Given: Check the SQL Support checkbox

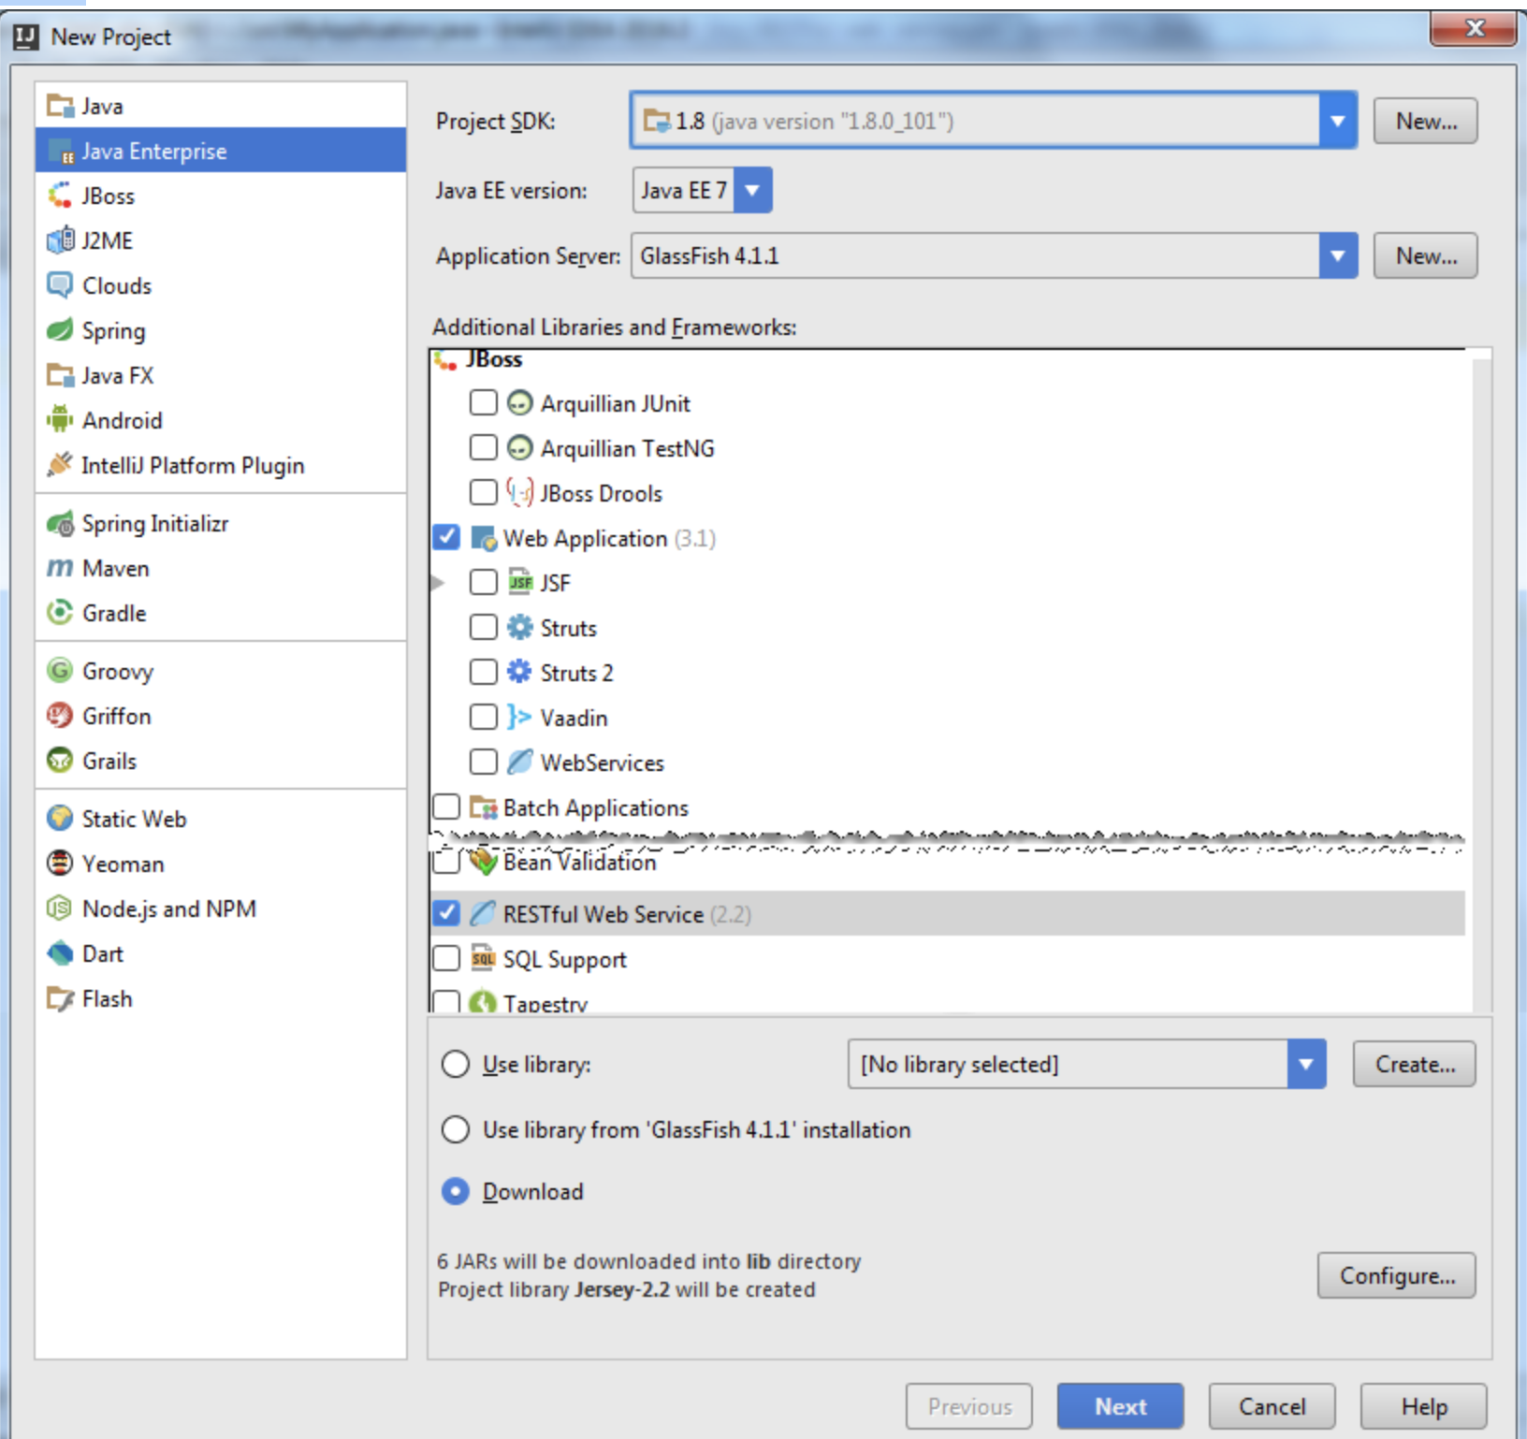Looking at the screenshot, I should [446, 959].
